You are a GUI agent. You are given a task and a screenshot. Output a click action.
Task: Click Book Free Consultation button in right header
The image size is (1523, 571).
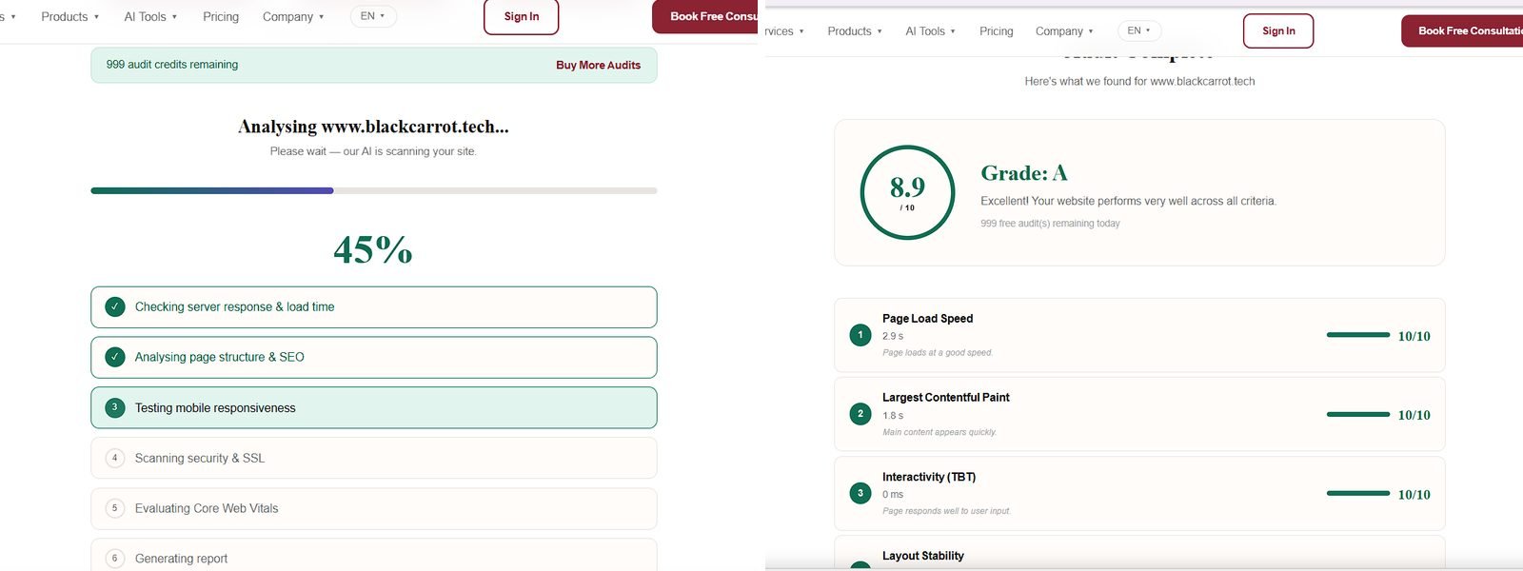[1462, 31]
